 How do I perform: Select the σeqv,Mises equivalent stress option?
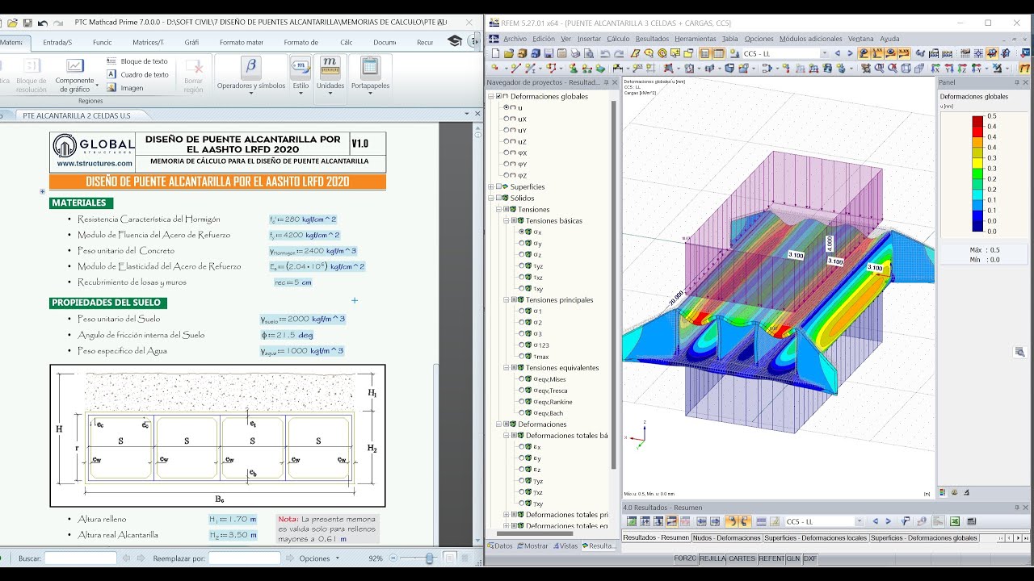[522, 378]
